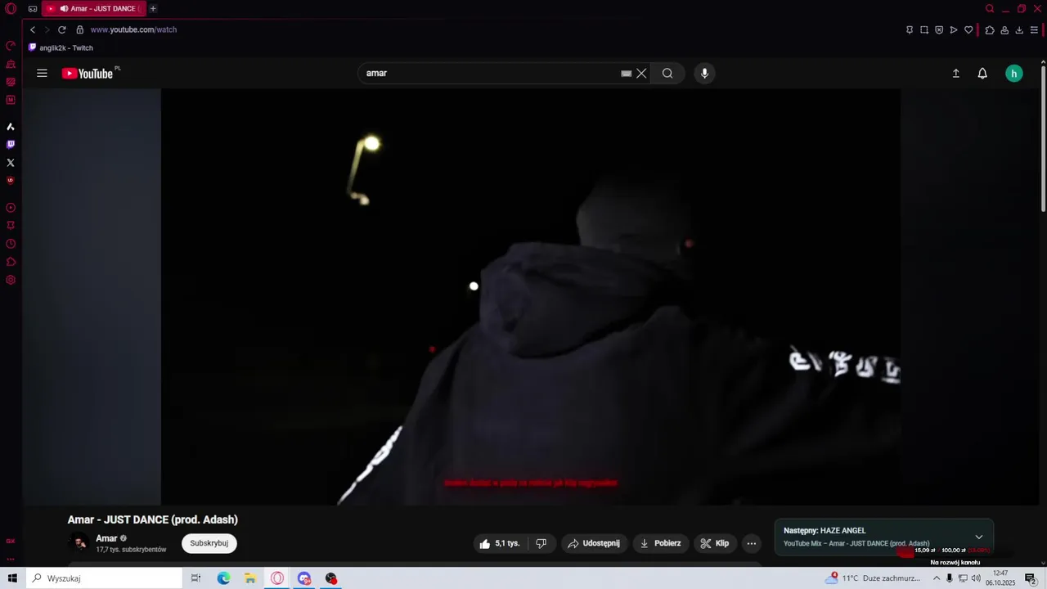Open History clock icon in the sidebar
1047x589 pixels.
11,244
